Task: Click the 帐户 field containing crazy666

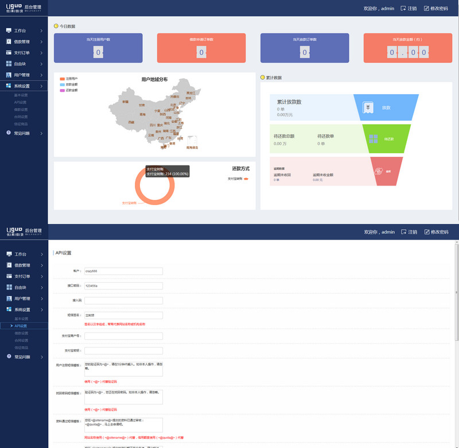Action: pyautogui.click(x=123, y=271)
